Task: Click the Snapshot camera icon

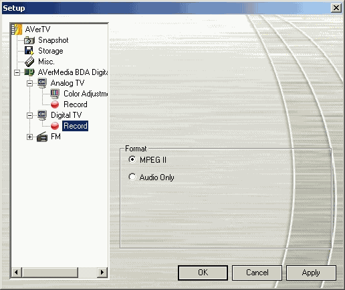Action: coord(29,40)
